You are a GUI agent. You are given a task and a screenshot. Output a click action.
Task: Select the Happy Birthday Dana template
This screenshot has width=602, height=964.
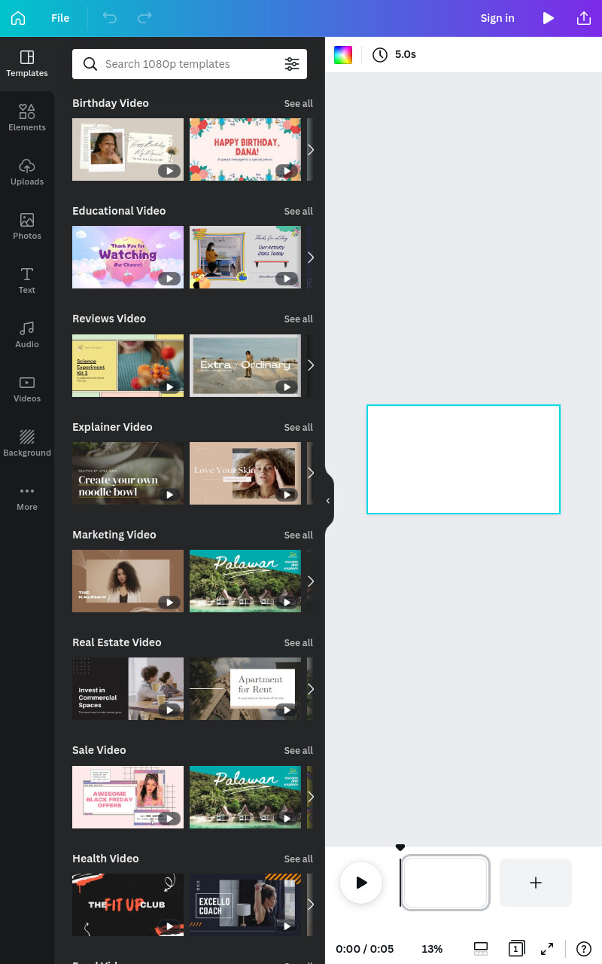pos(245,149)
